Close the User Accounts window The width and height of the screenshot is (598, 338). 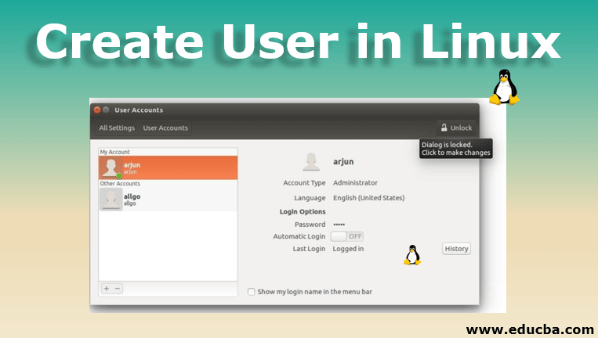tap(97, 110)
